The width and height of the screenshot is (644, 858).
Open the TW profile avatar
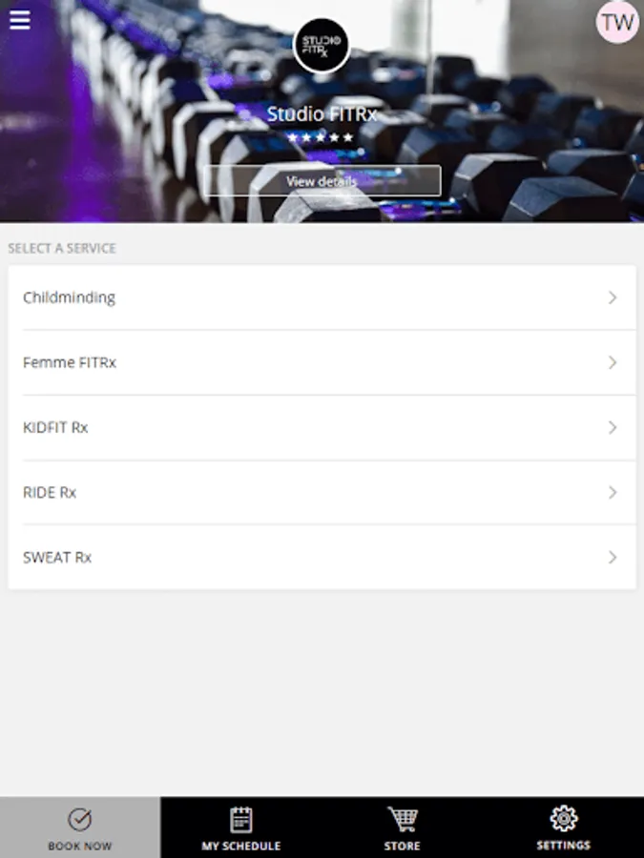617,23
